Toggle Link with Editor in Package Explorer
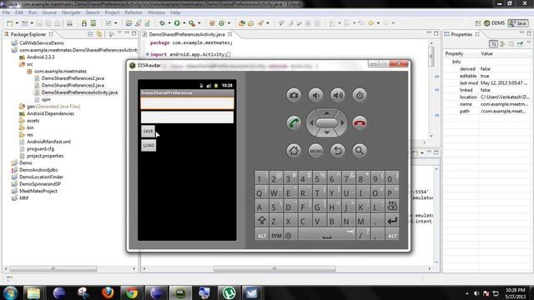This screenshot has width=534, height=300. [x=99, y=34]
